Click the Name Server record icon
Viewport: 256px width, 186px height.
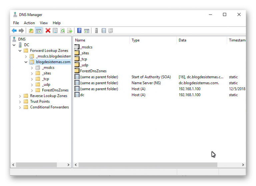[77, 83]
